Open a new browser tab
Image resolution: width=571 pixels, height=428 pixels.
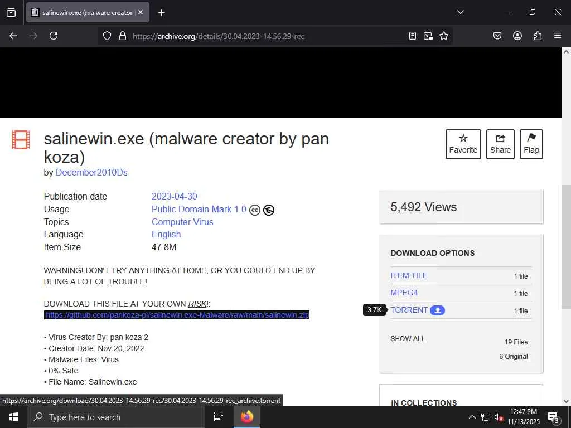click(161, 13)
